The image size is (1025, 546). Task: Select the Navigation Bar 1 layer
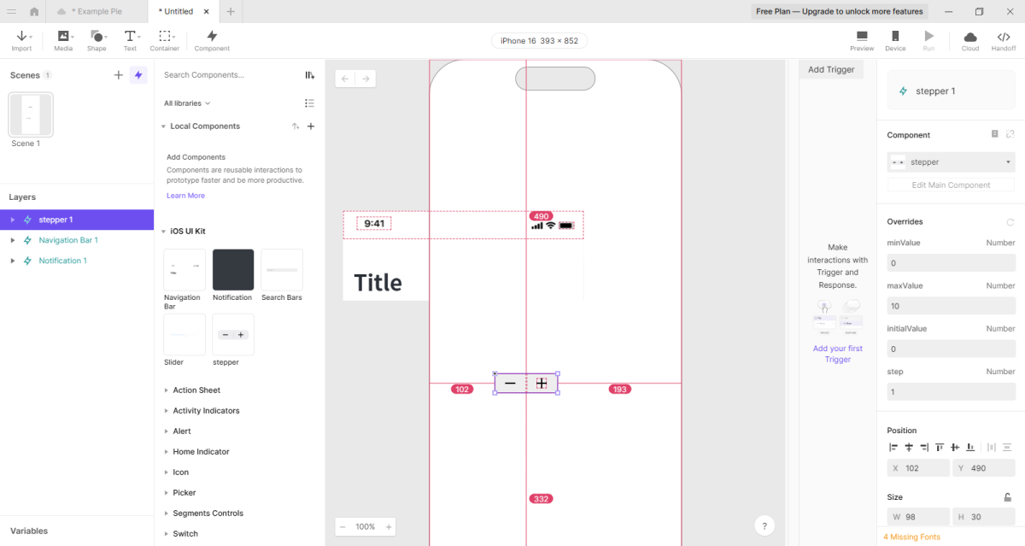tap(68, 240)
